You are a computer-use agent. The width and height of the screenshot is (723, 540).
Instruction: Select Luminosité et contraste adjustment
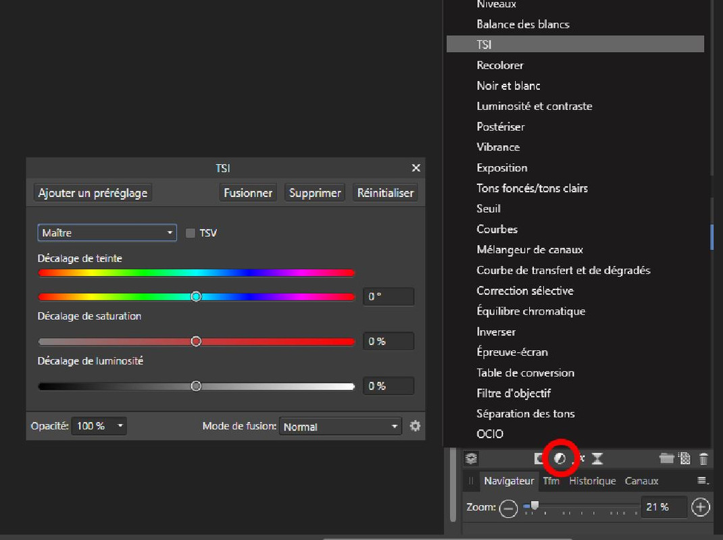coord(575,106)
